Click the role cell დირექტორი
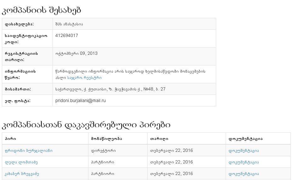Viewport: 298px width, 180px height. pyautogui.click(x=103, y=151)
